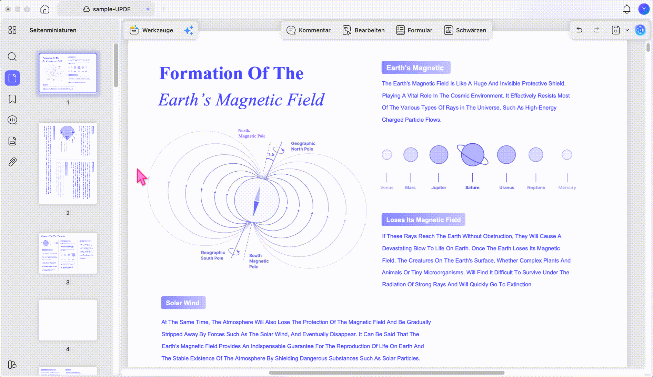Screen dimensions: 653x377
Task: Click the 'Geographic South Pole' diagram label
Action: point(213,255)
